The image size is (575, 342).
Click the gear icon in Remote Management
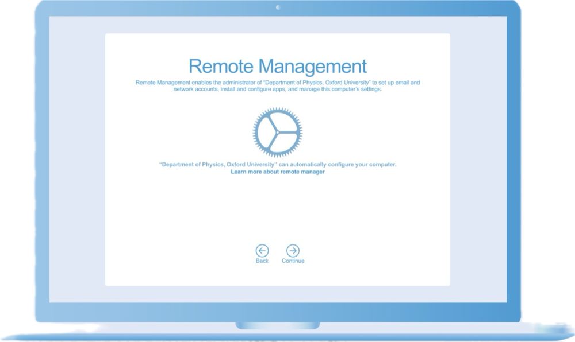[278, 133]
